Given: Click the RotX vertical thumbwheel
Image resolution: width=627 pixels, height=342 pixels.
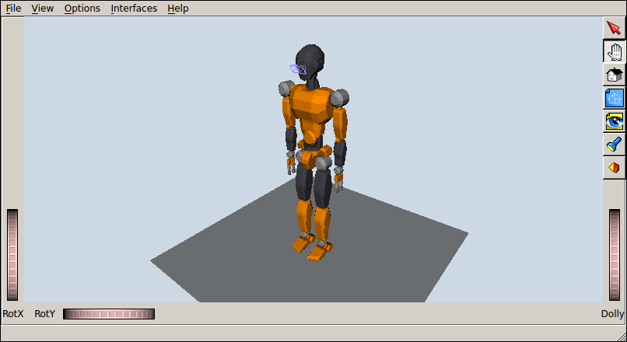Looking at the screenshot, I should [12, 254].
